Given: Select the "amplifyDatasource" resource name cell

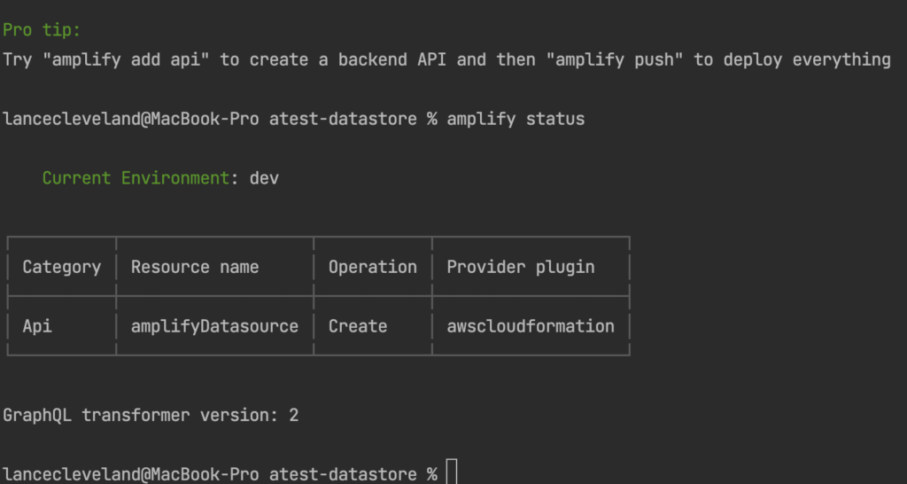Looking at the screenshot, I should (214, 326).
